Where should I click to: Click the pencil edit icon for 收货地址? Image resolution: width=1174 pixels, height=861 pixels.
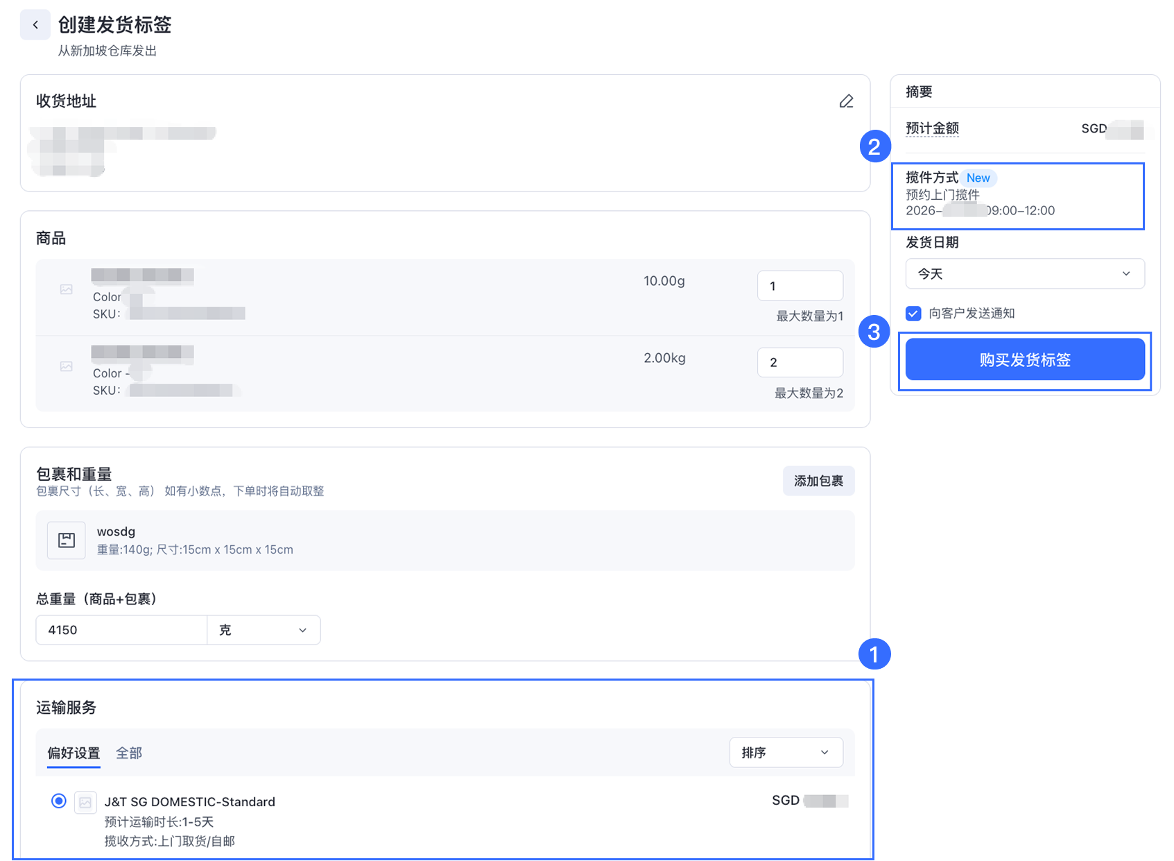tap(846, 101)
